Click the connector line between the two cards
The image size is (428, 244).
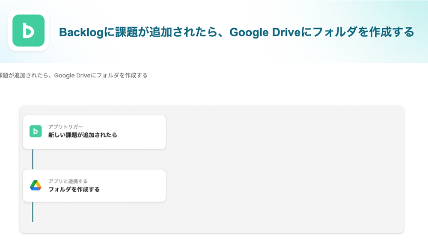(33, 159)
